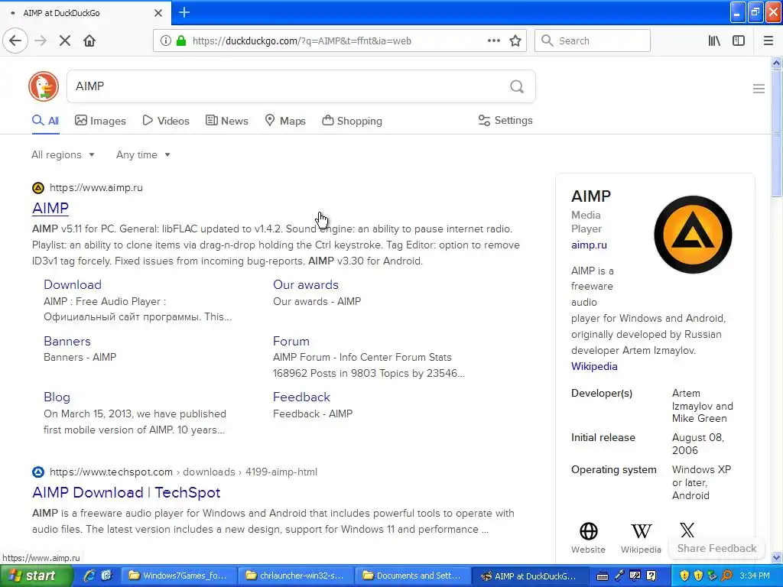
Task: Switch to the News tab
Action: [226, 121]
